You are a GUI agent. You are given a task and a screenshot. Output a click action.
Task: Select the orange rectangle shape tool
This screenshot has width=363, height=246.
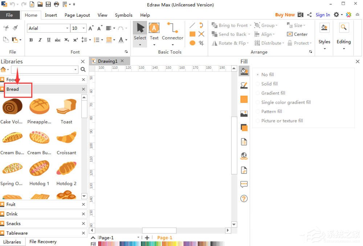pyautogui.click(x=192, y=34)
